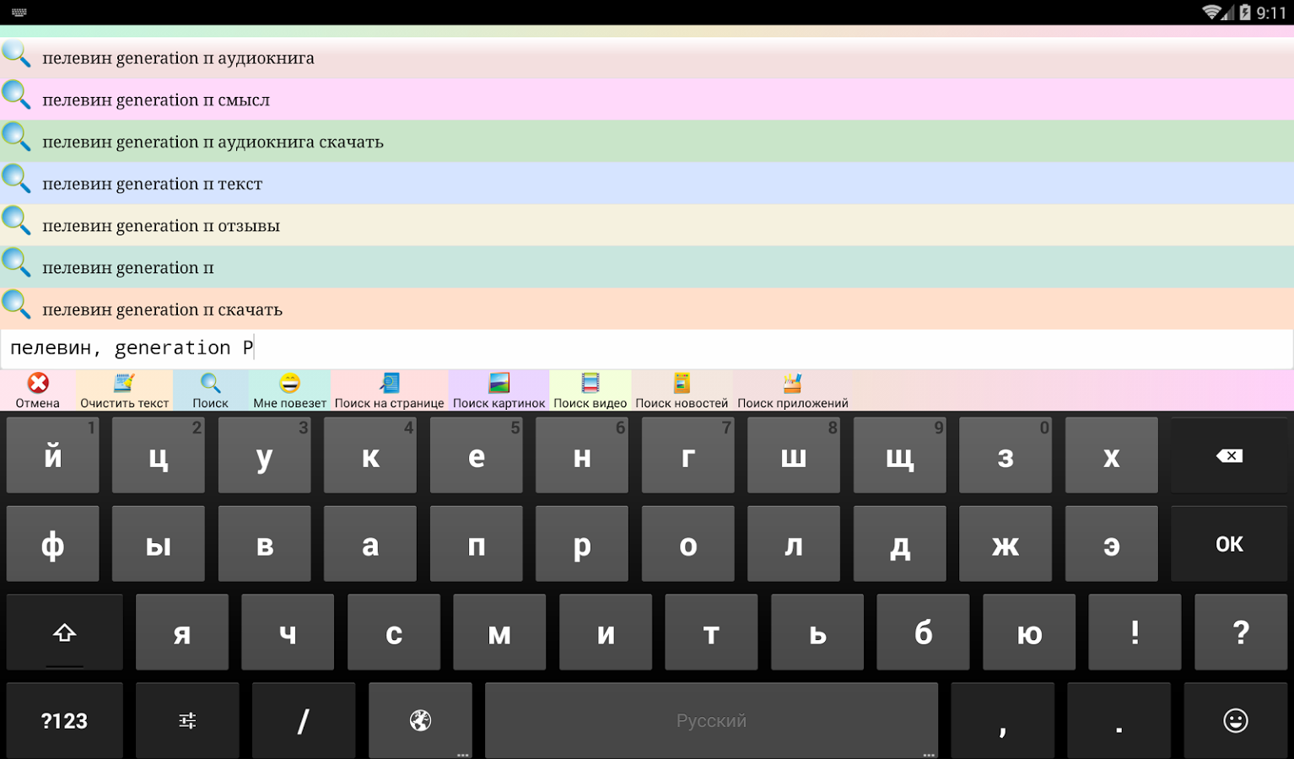1294x759 pixels.
Task: Clear text with Очистить текст icon
Action: [124, 384]
